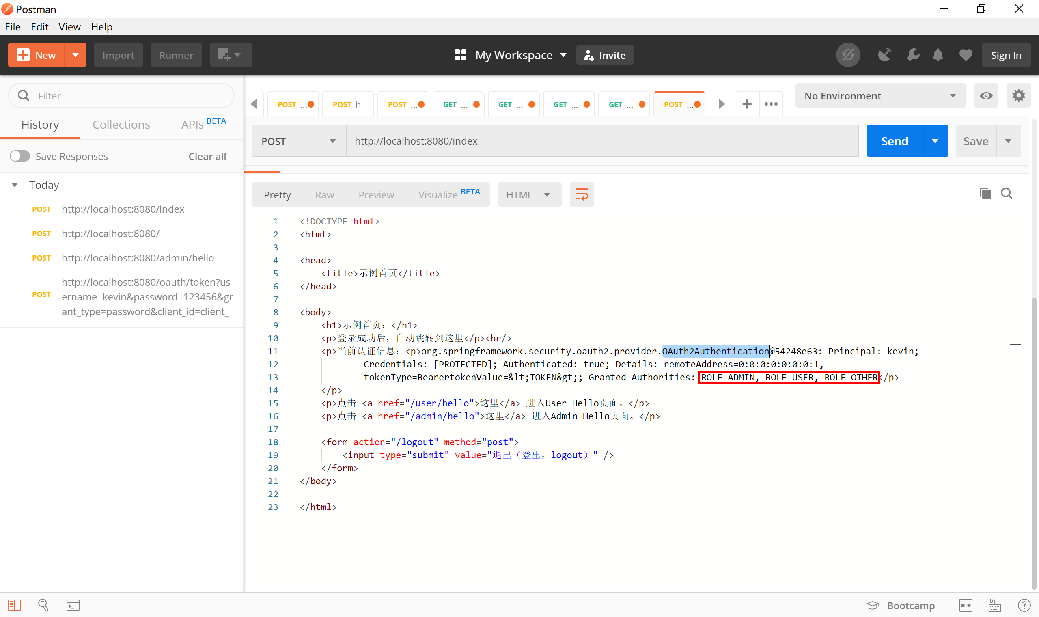Collapse the Today history group
The image size is (1039, 617).
(15, 185)
